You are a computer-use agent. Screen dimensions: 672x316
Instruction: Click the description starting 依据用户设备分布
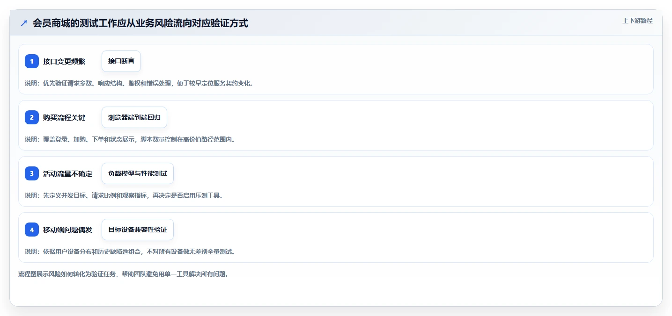130,251
